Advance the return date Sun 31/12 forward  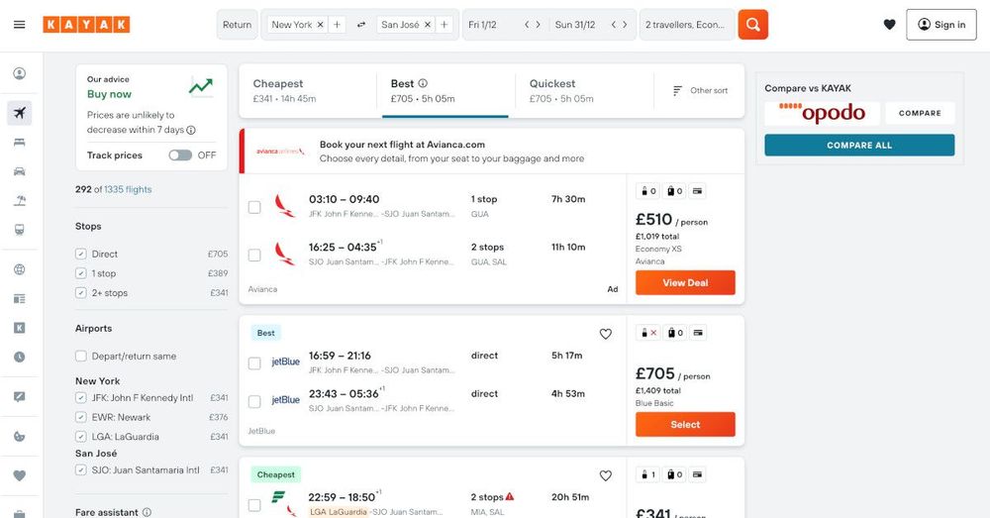click(x=627, y=25)
